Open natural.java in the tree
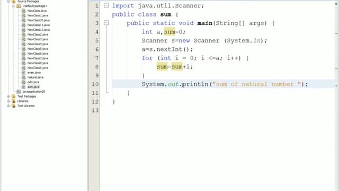339x191 pixels. click(x=35, y=77)
